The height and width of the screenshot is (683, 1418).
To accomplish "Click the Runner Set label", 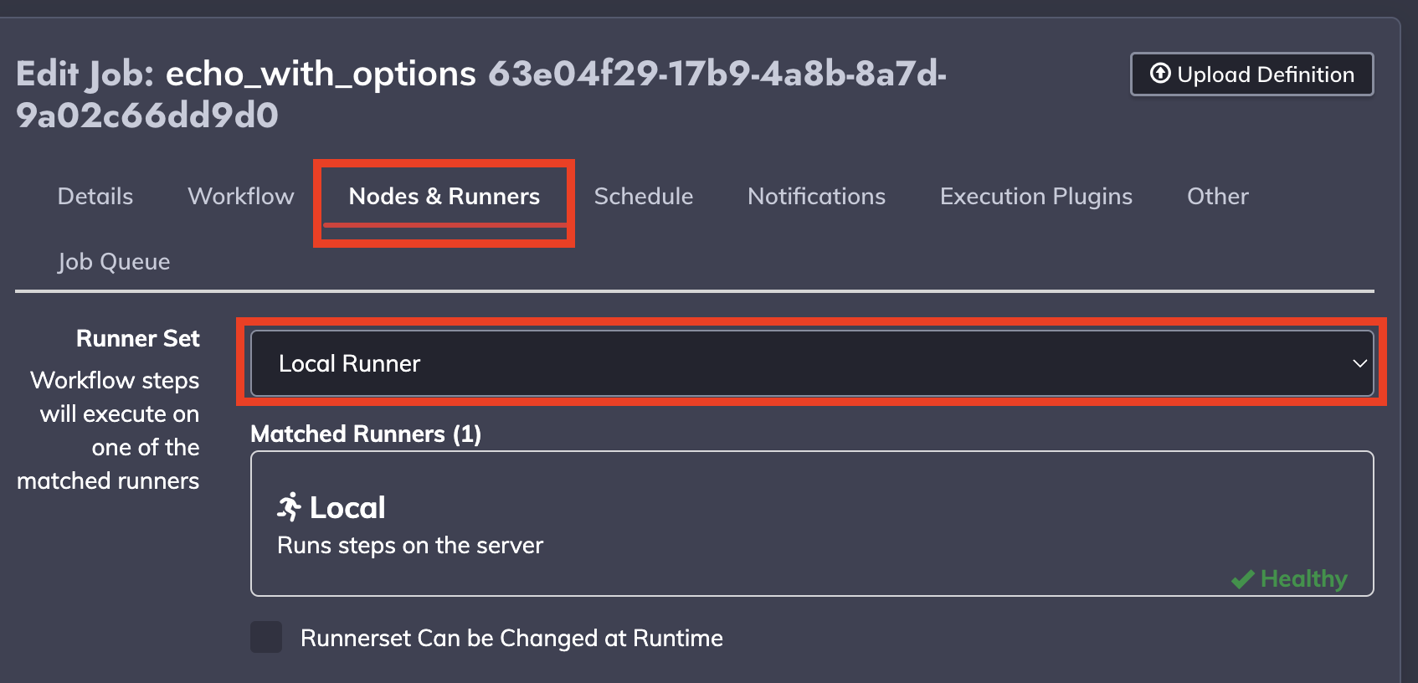I will (138, 338).
